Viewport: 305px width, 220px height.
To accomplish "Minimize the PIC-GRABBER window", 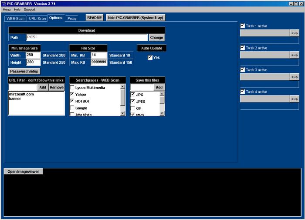I will pyautogui.click(x=291, y=3).
